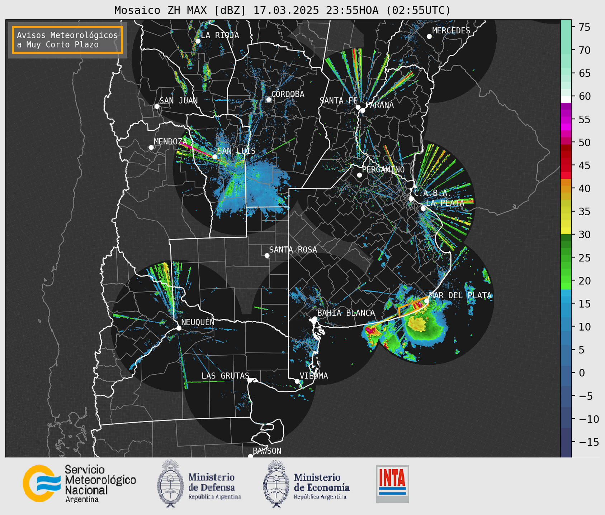605x515 pixels.
Task: Click the LA RIOJA city marker dot
Action: 198,41
